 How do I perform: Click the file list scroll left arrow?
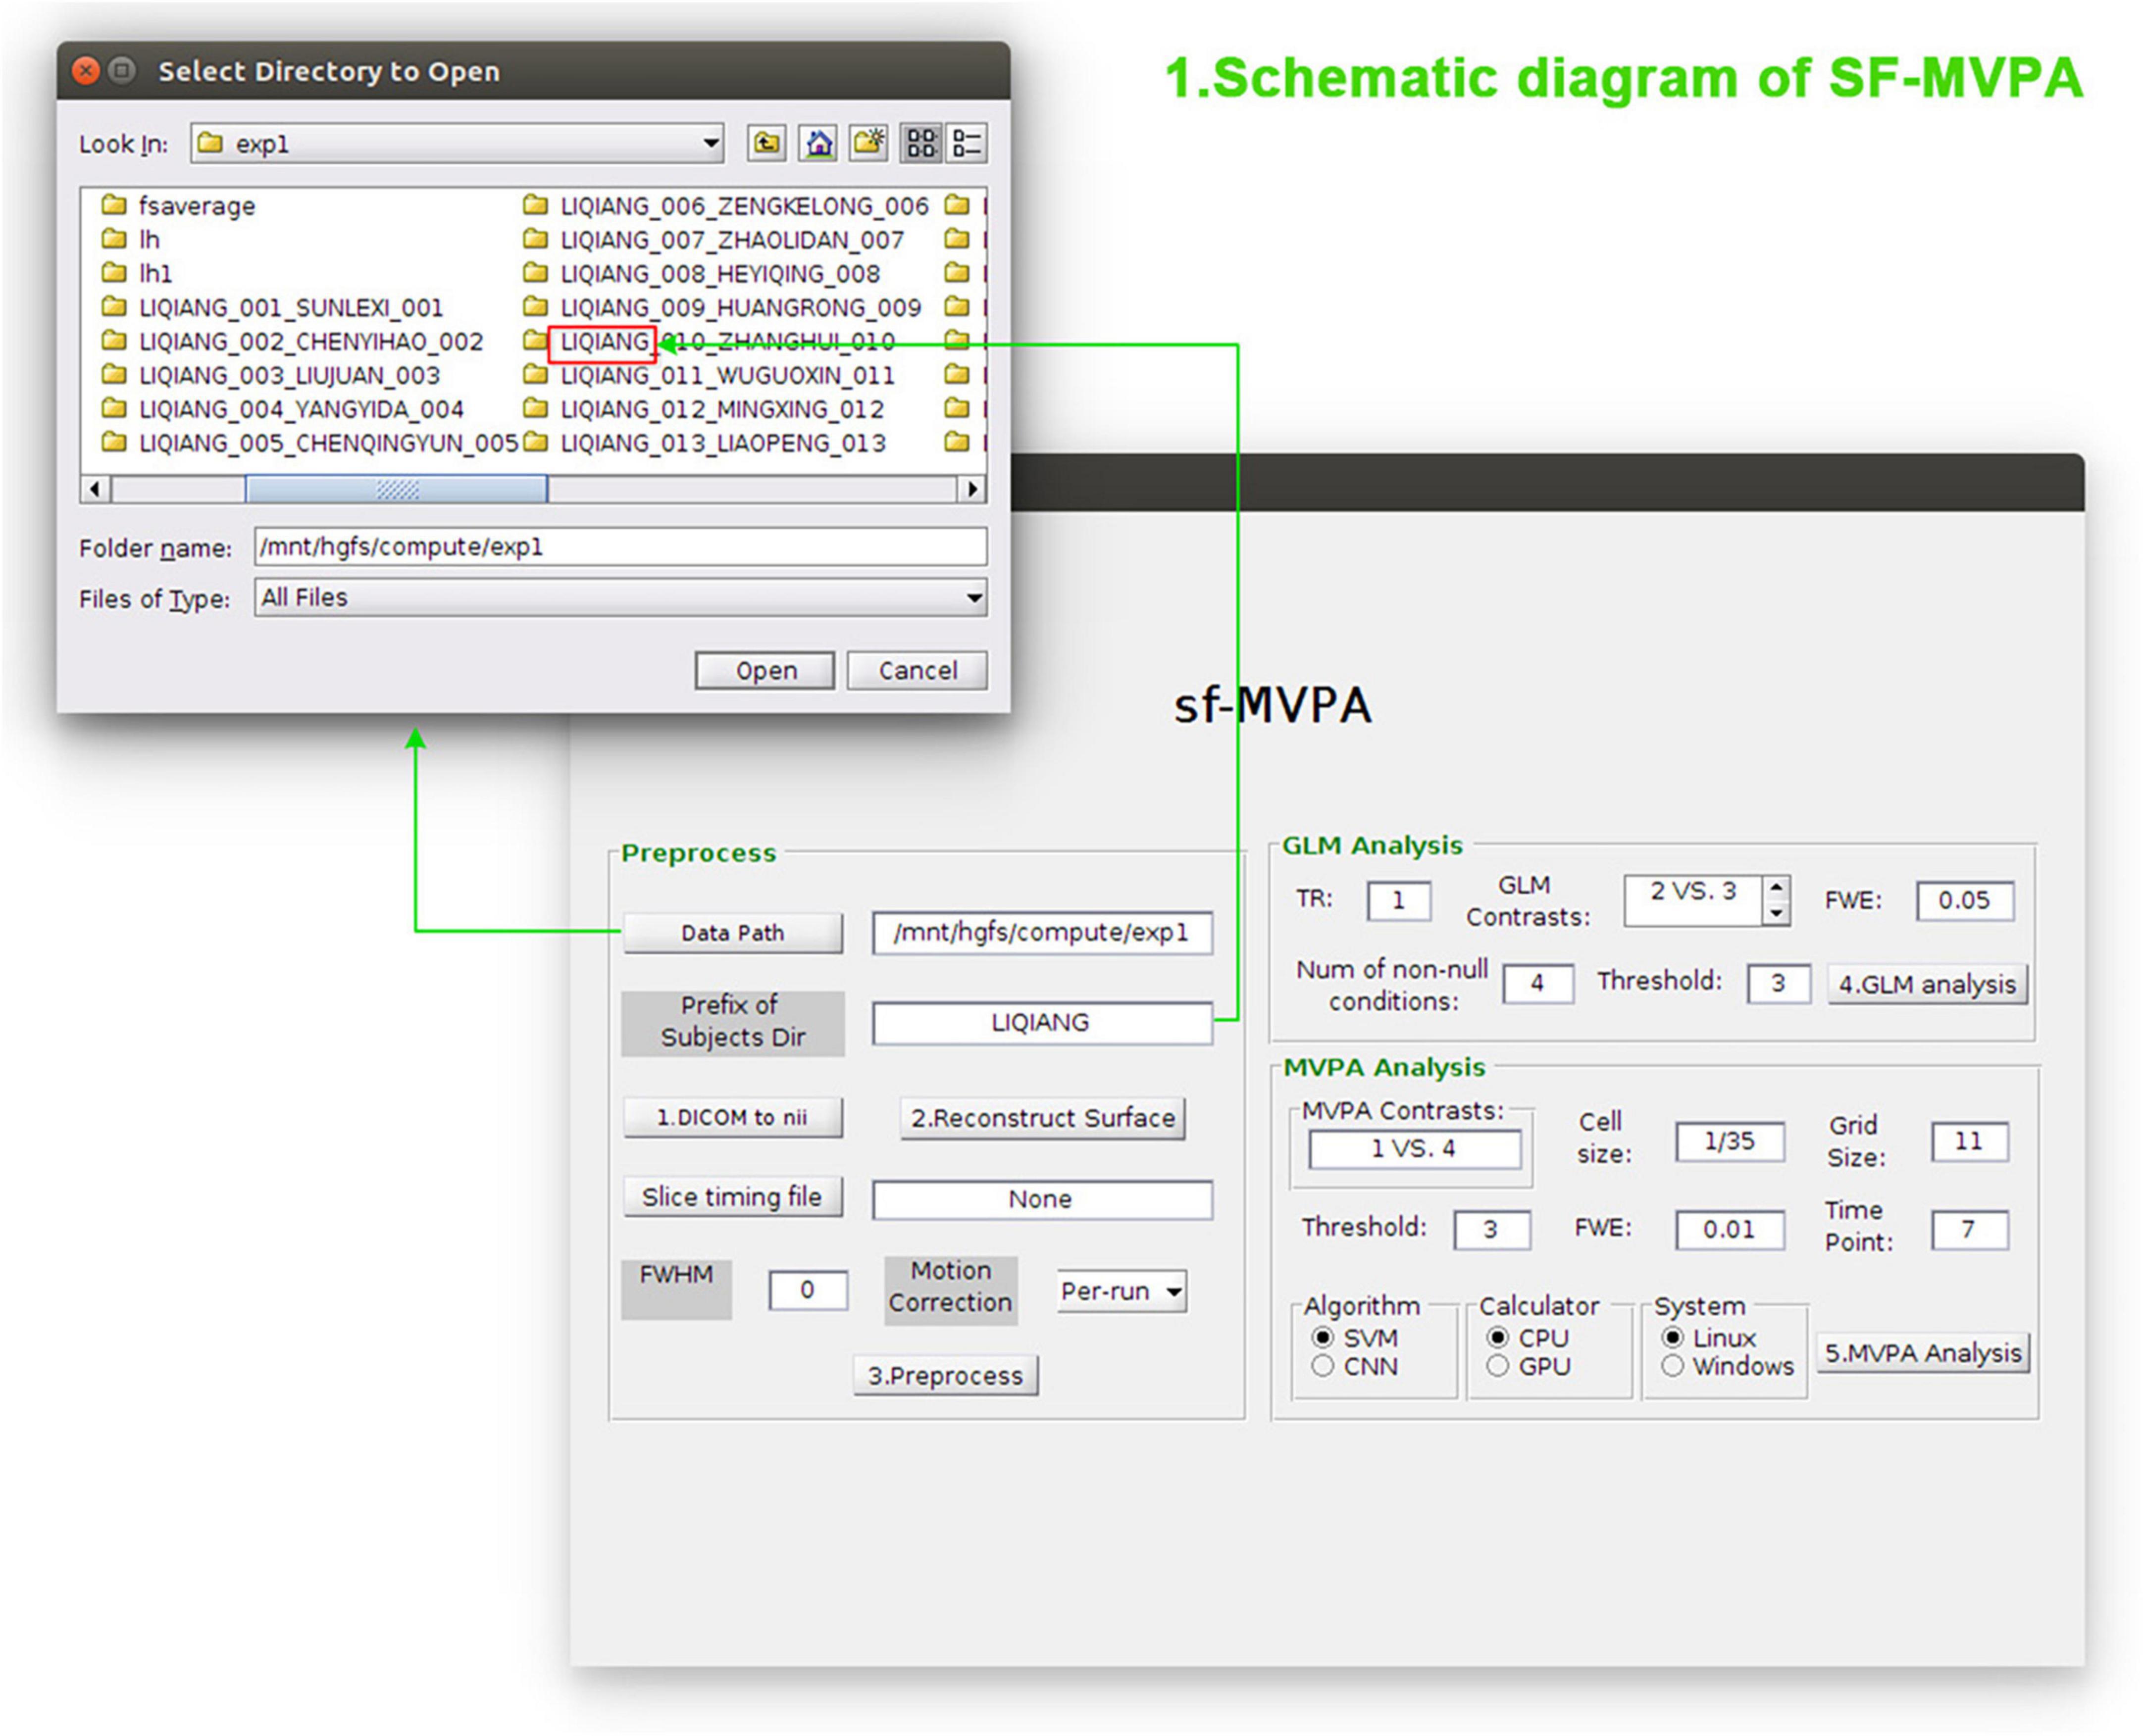click(x=95, y=489)
